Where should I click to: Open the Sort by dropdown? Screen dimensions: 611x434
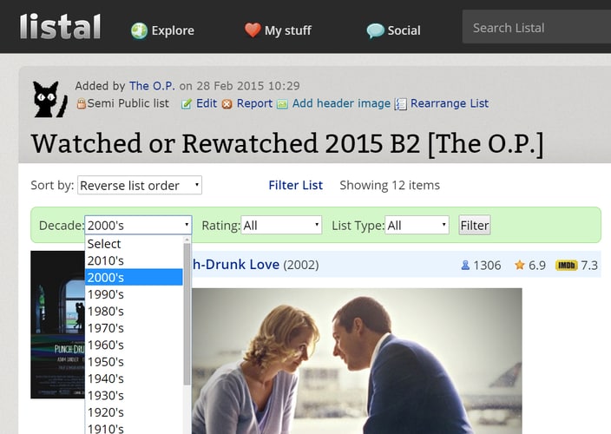tap(140, 186)
